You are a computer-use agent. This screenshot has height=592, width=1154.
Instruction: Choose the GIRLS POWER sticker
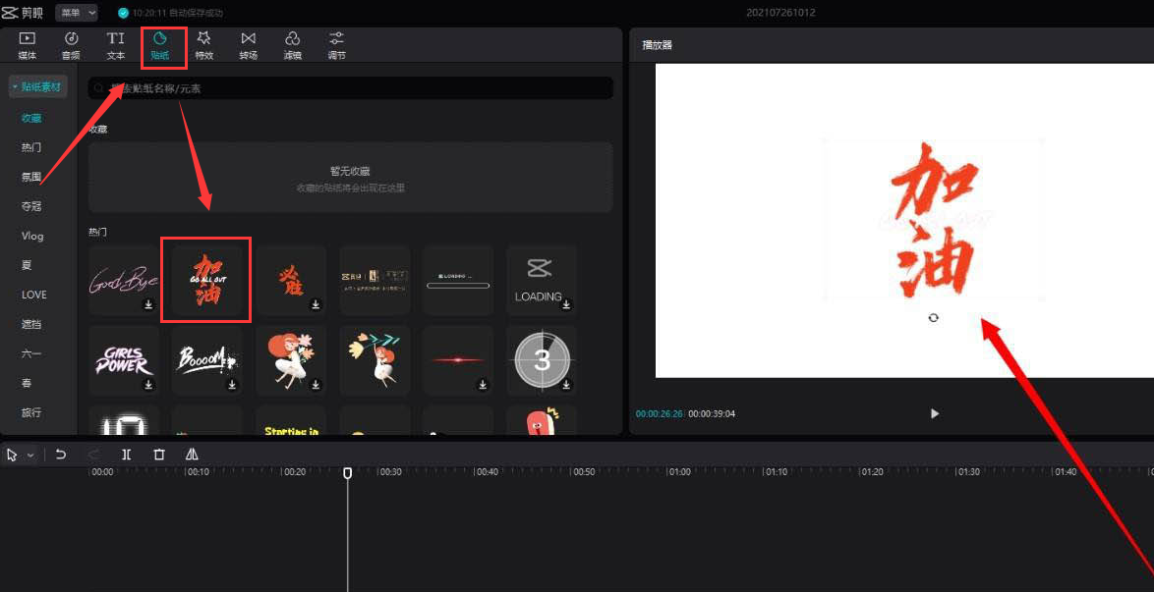pyautogui.click(x=124, y=360)
